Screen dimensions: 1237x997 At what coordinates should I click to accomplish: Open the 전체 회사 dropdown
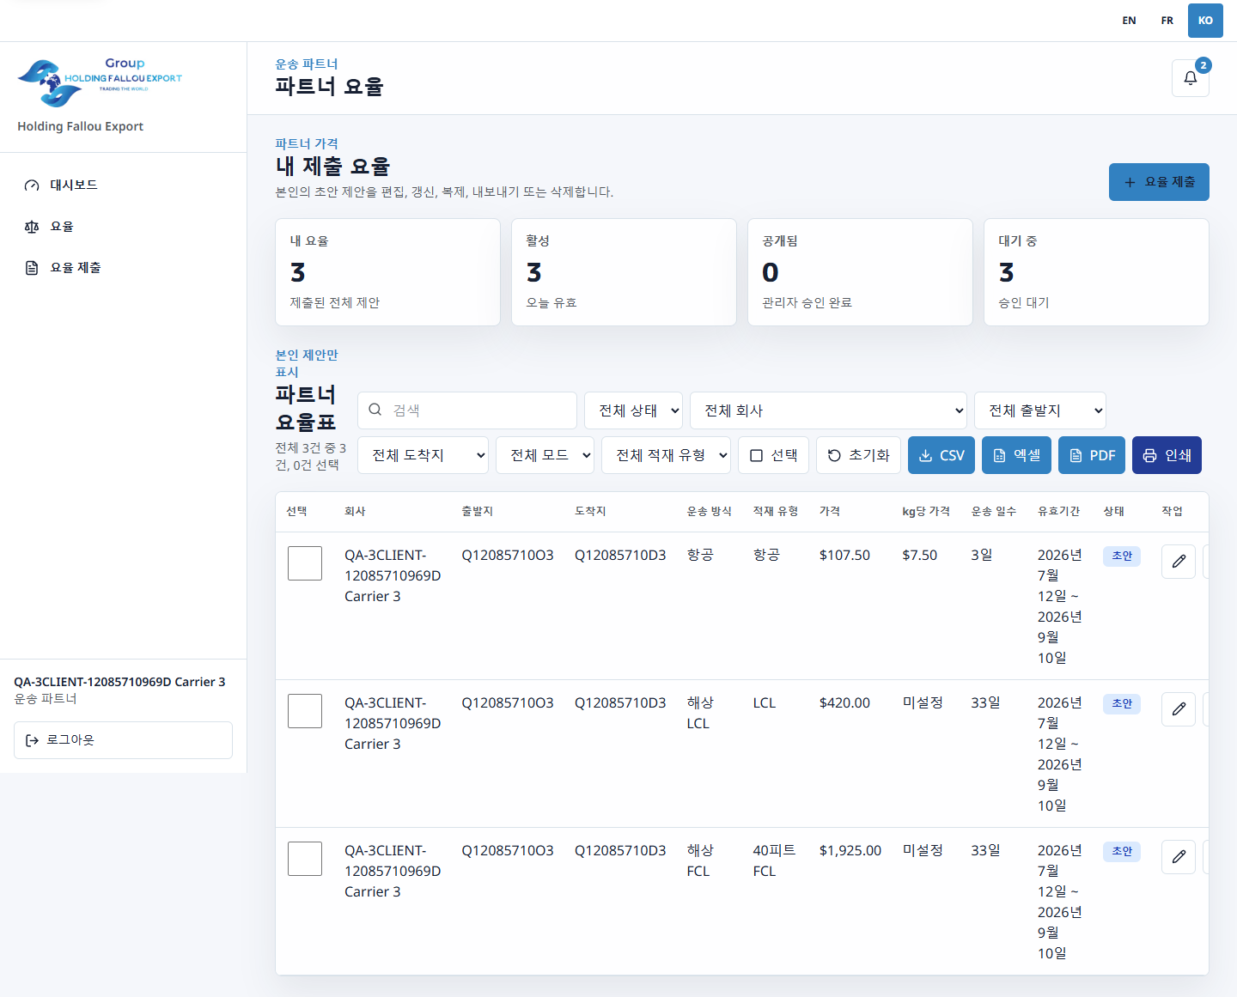pyautogui.click(x=828, y=410)
